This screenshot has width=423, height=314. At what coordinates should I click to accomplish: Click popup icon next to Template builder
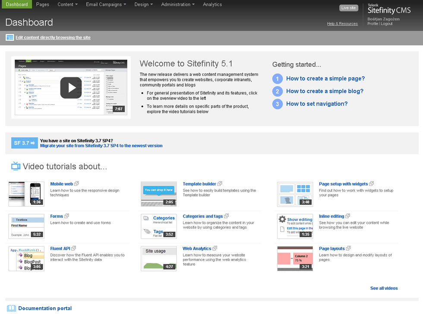pos(220,184)
